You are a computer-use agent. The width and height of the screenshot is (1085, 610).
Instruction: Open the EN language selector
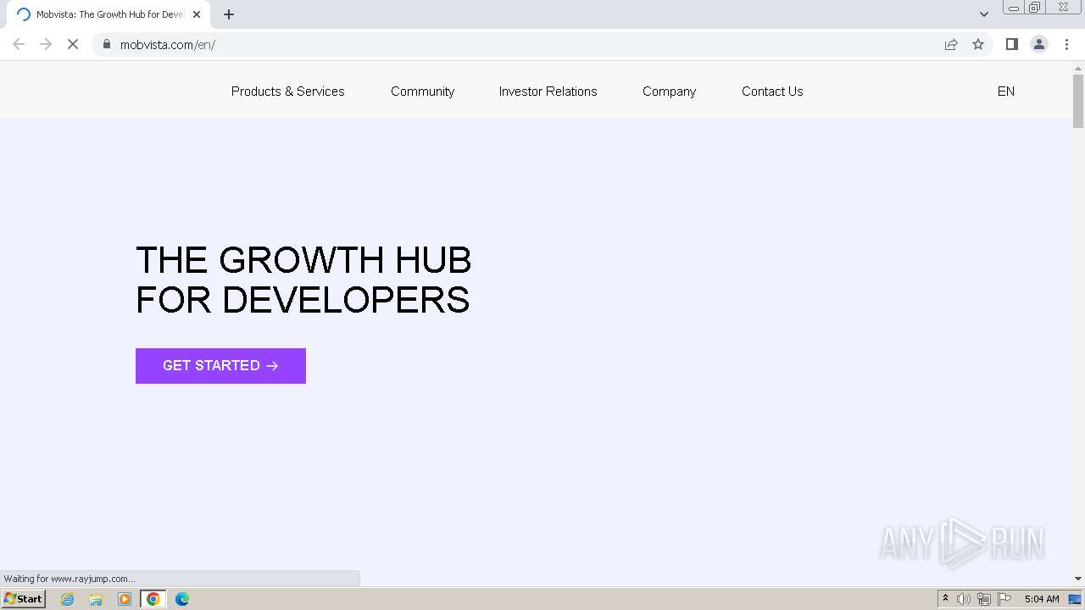1006,91
